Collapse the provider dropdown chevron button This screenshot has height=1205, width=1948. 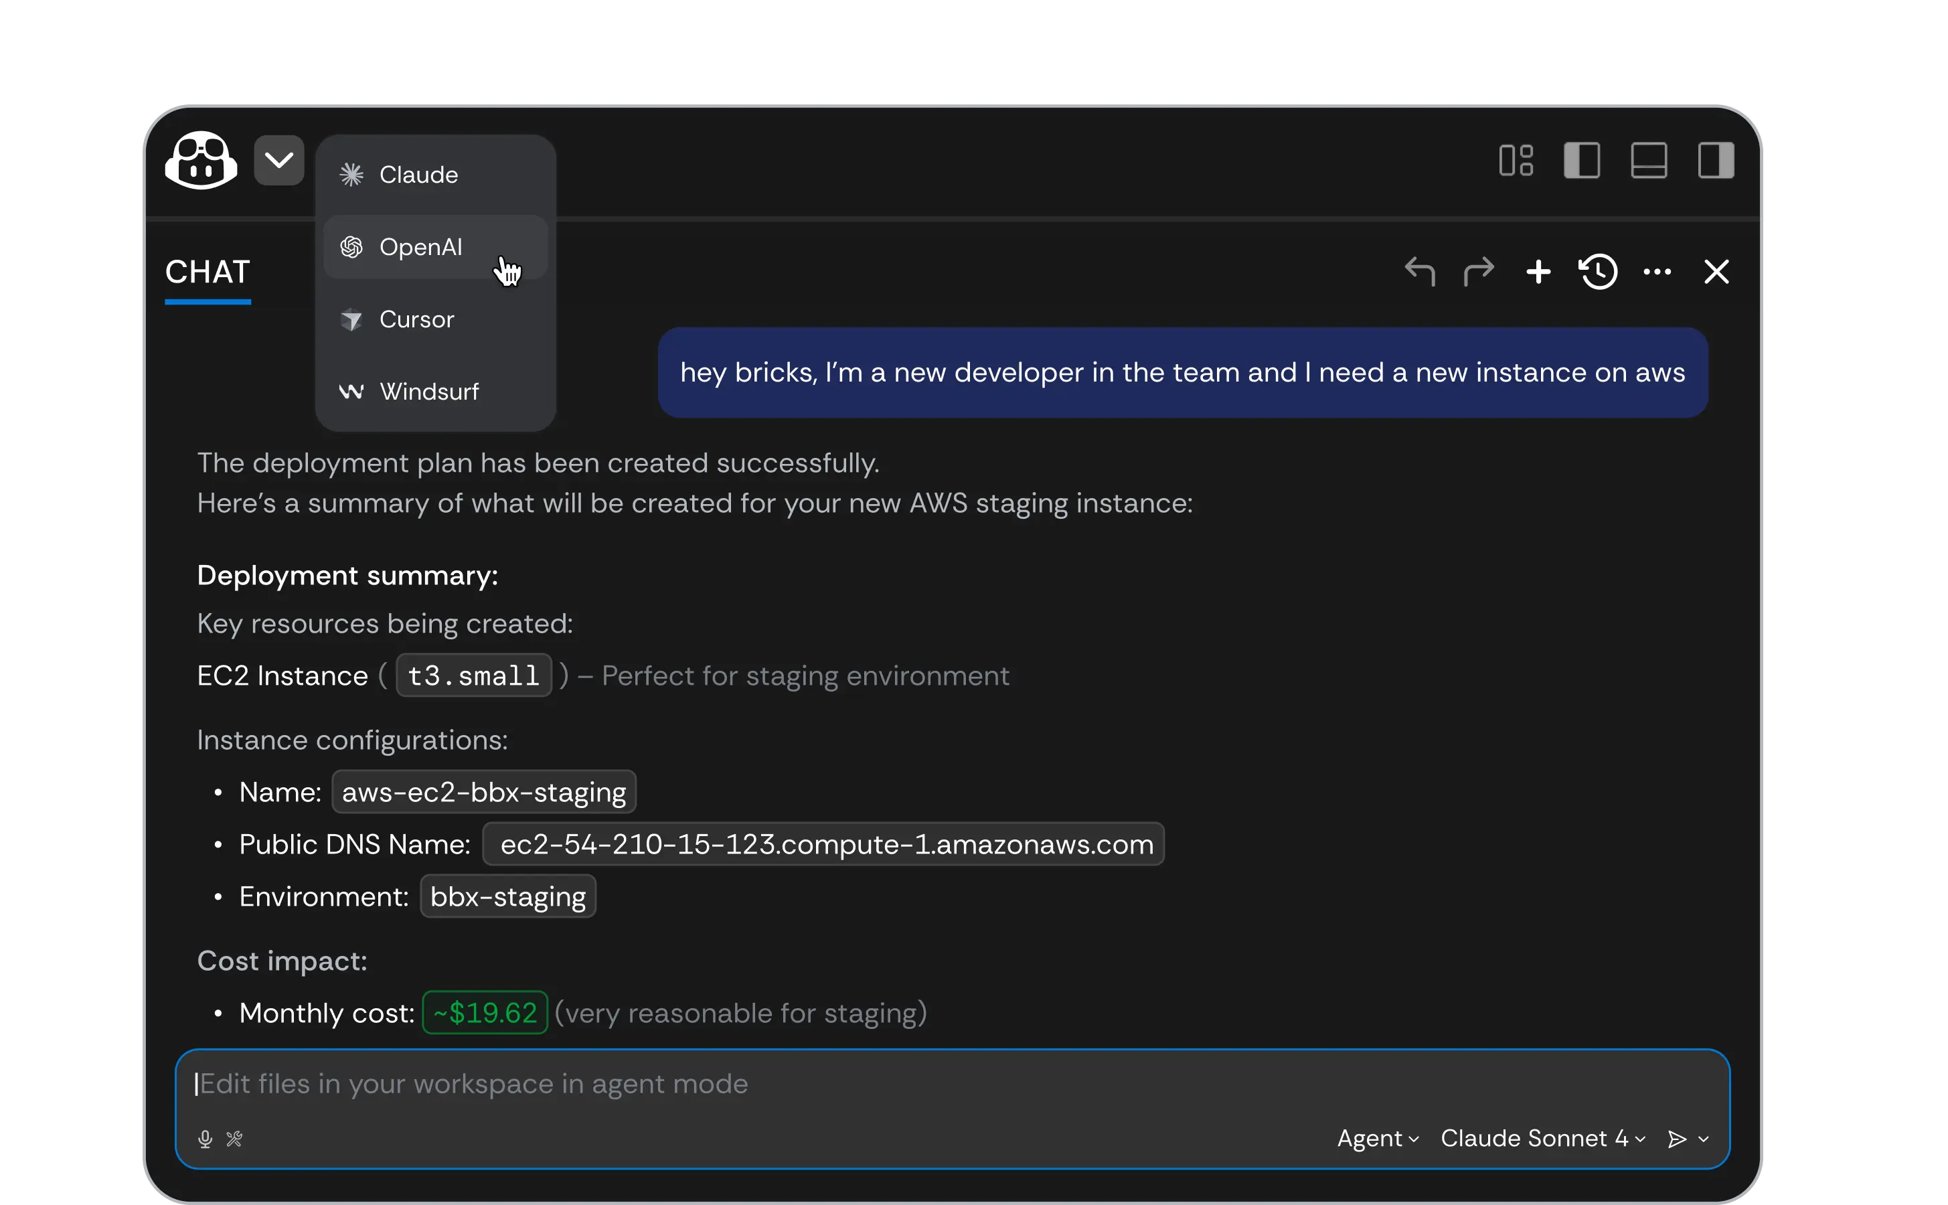(x=279, y=160)
